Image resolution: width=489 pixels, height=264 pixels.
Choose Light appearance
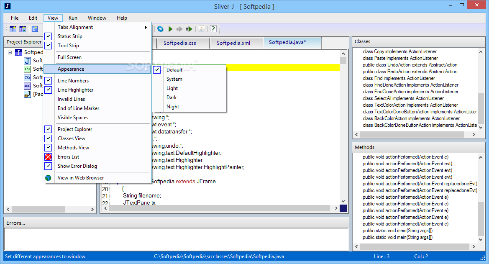(189, 88)
